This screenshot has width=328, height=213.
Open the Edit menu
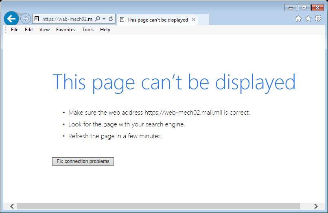pos(29,30)
